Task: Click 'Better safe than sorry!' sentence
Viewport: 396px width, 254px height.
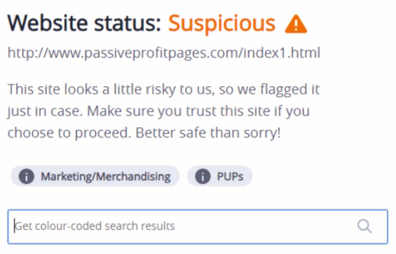Action: click(208, 133)
